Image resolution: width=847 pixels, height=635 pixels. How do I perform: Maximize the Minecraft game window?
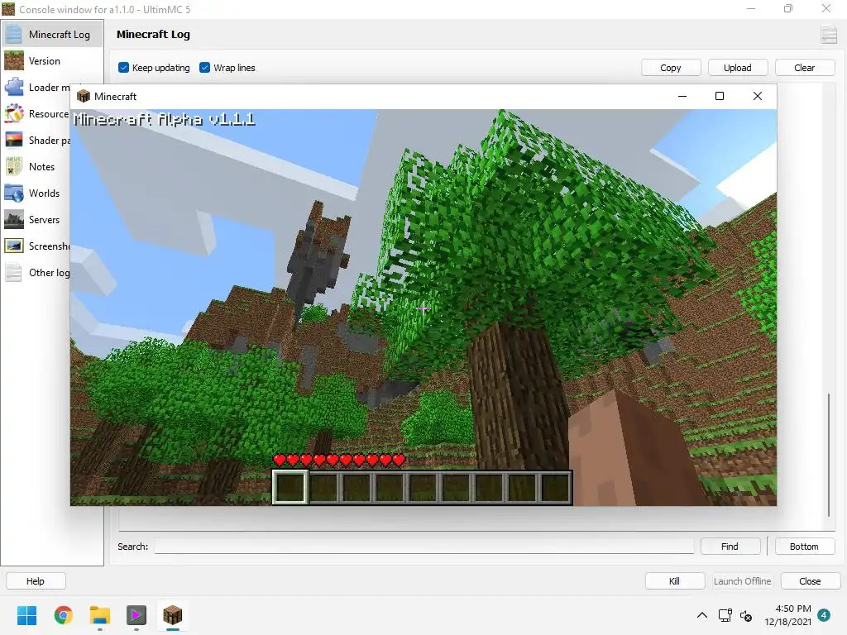(x=720, y=96)
